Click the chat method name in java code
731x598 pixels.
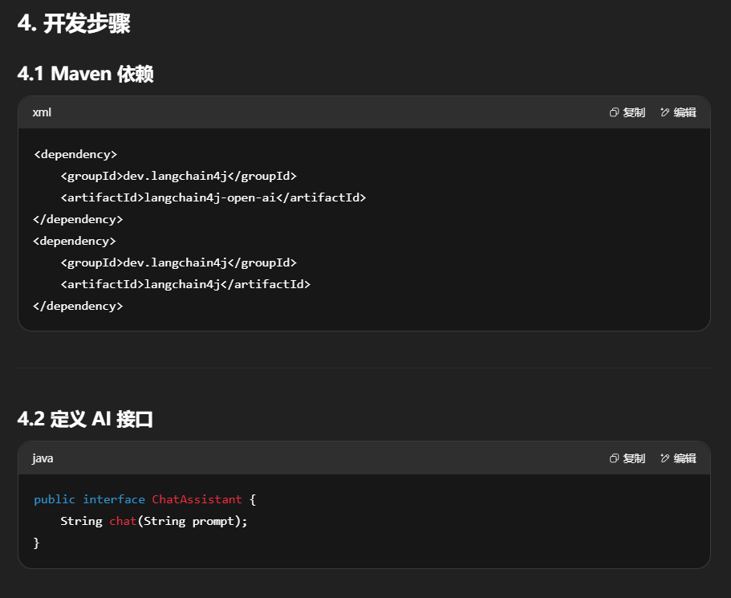point(123,521)
